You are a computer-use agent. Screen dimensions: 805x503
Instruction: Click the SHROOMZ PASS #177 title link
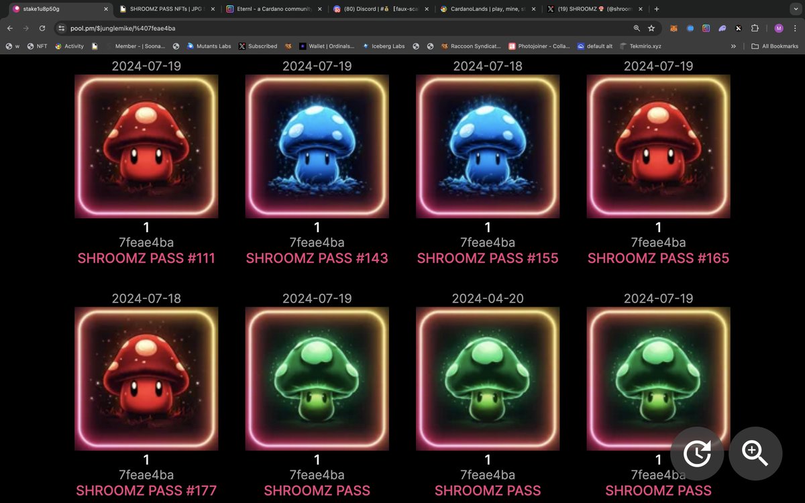[146, 490]
